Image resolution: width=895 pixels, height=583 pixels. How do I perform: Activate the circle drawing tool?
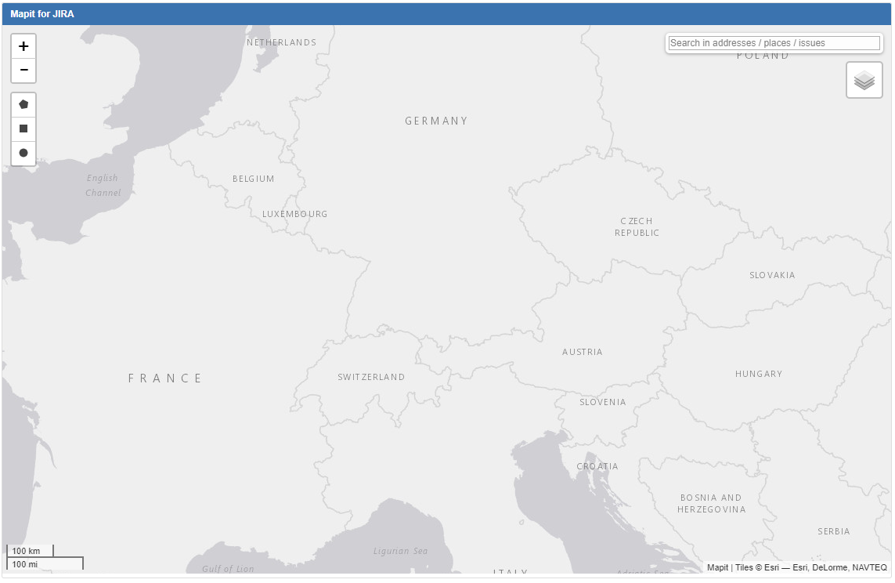(x=23, y=153)
